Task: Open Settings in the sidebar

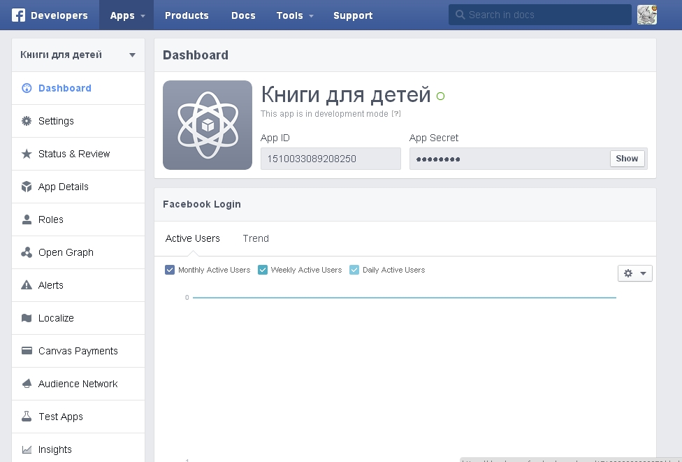Action: (x=78, y=121)
